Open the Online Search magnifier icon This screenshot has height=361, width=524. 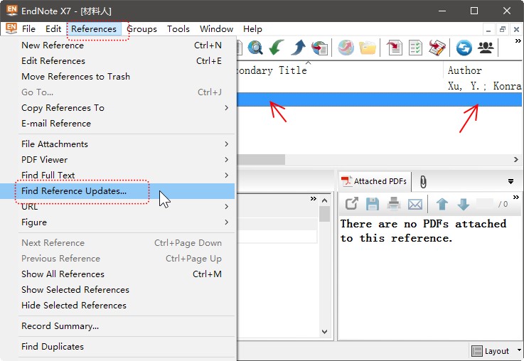click(255, 48)
